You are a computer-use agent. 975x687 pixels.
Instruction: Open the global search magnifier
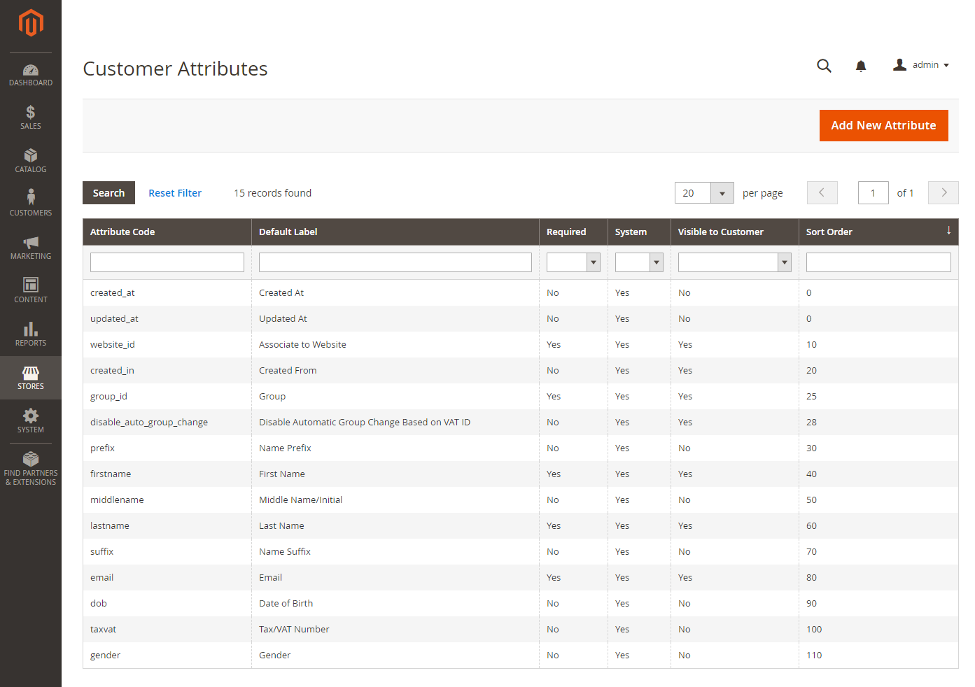pos(824,65)
